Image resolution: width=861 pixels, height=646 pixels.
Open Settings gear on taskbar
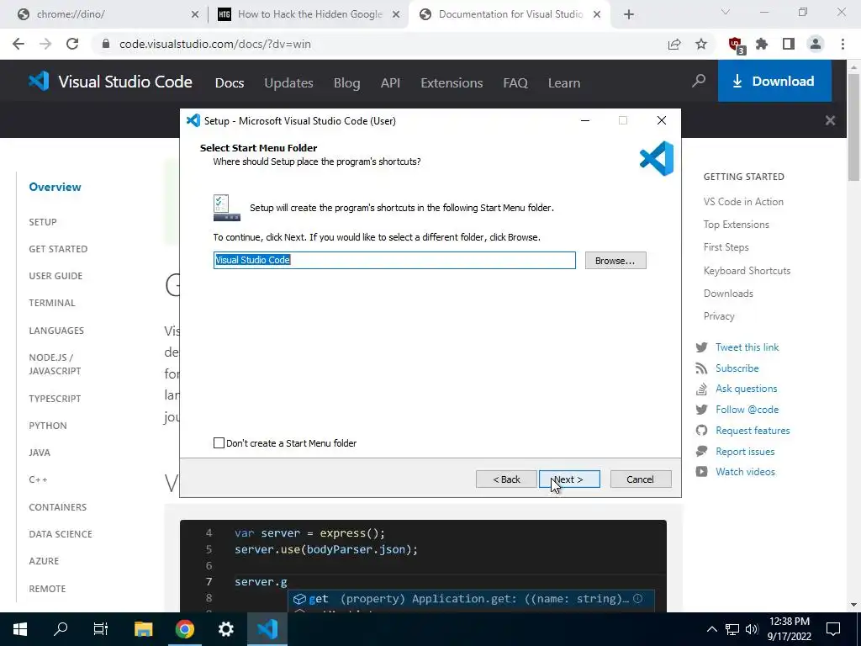coord(225,629)
